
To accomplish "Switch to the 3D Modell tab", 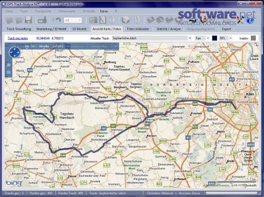I will tap(79, 29).
